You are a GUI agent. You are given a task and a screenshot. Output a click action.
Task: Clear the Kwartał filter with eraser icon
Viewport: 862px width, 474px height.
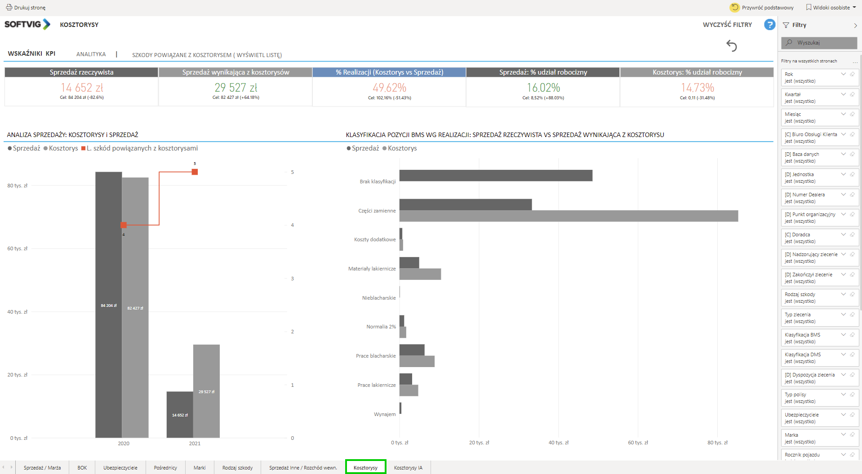(852, 94)
